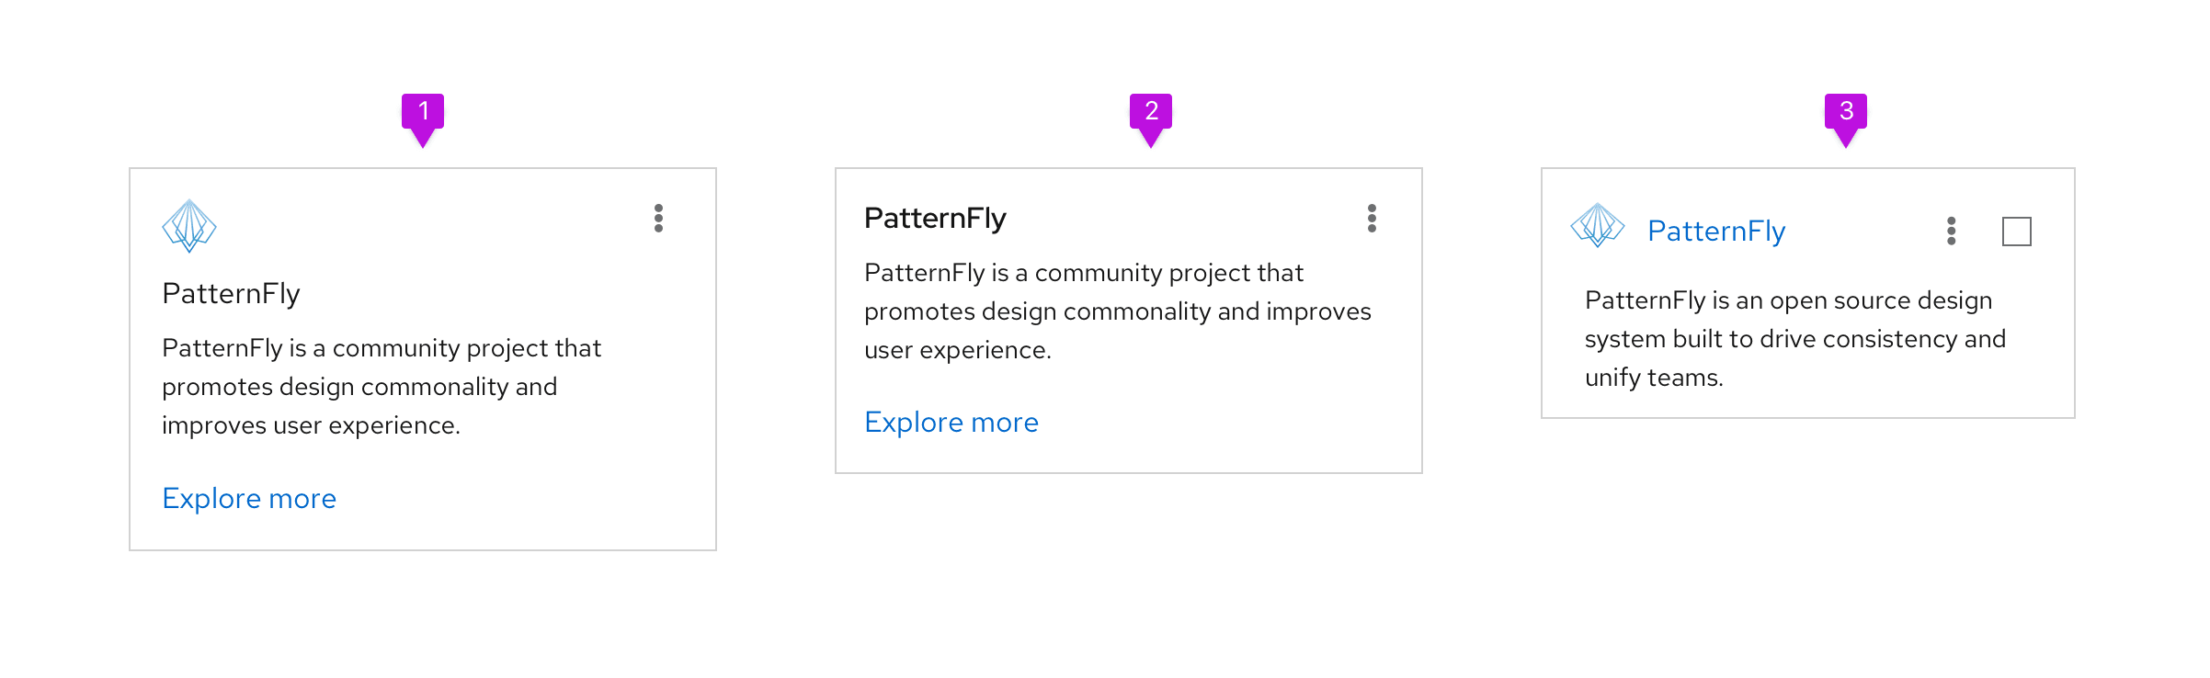Click the first card's 'improves user experience.' text line
2210x678 pixels.
[311, 425]
